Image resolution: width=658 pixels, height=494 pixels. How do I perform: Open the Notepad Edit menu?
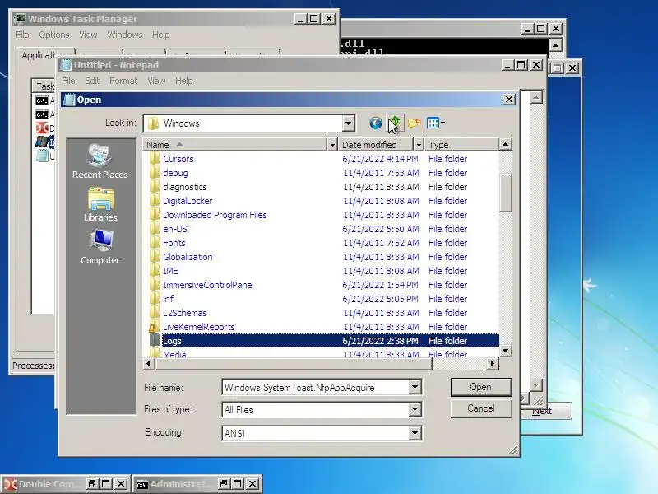pyautogui.click(x=92, y=81)
